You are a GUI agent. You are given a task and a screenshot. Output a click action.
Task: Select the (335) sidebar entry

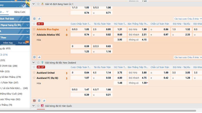(x=3, y=60)
